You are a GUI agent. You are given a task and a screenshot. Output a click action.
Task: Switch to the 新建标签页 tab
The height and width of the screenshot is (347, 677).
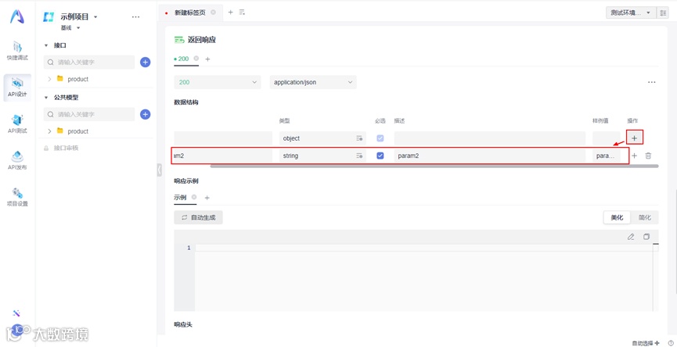pos(190,13)
